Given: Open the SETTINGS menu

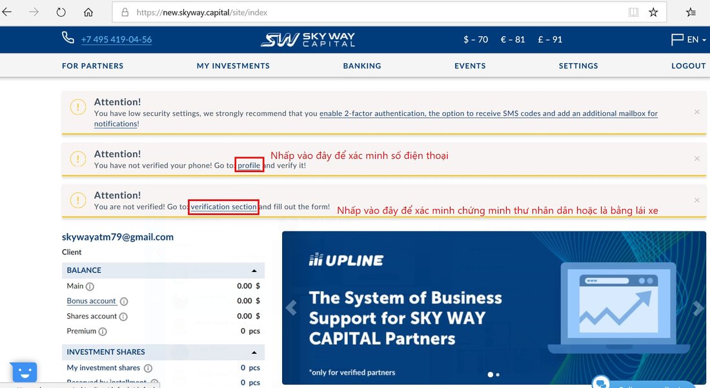Looking at the screenshot, I should point(578,66).
